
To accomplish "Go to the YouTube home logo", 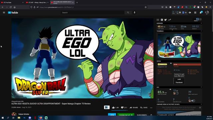I will click(x=13, y=13).
